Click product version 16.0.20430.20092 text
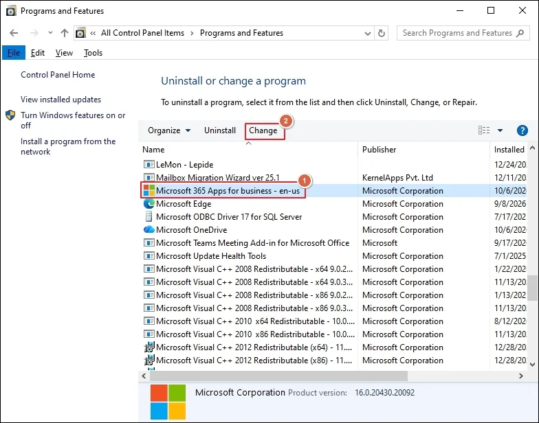The height and width of the screenshot is (423, 539). pos(385,393)
